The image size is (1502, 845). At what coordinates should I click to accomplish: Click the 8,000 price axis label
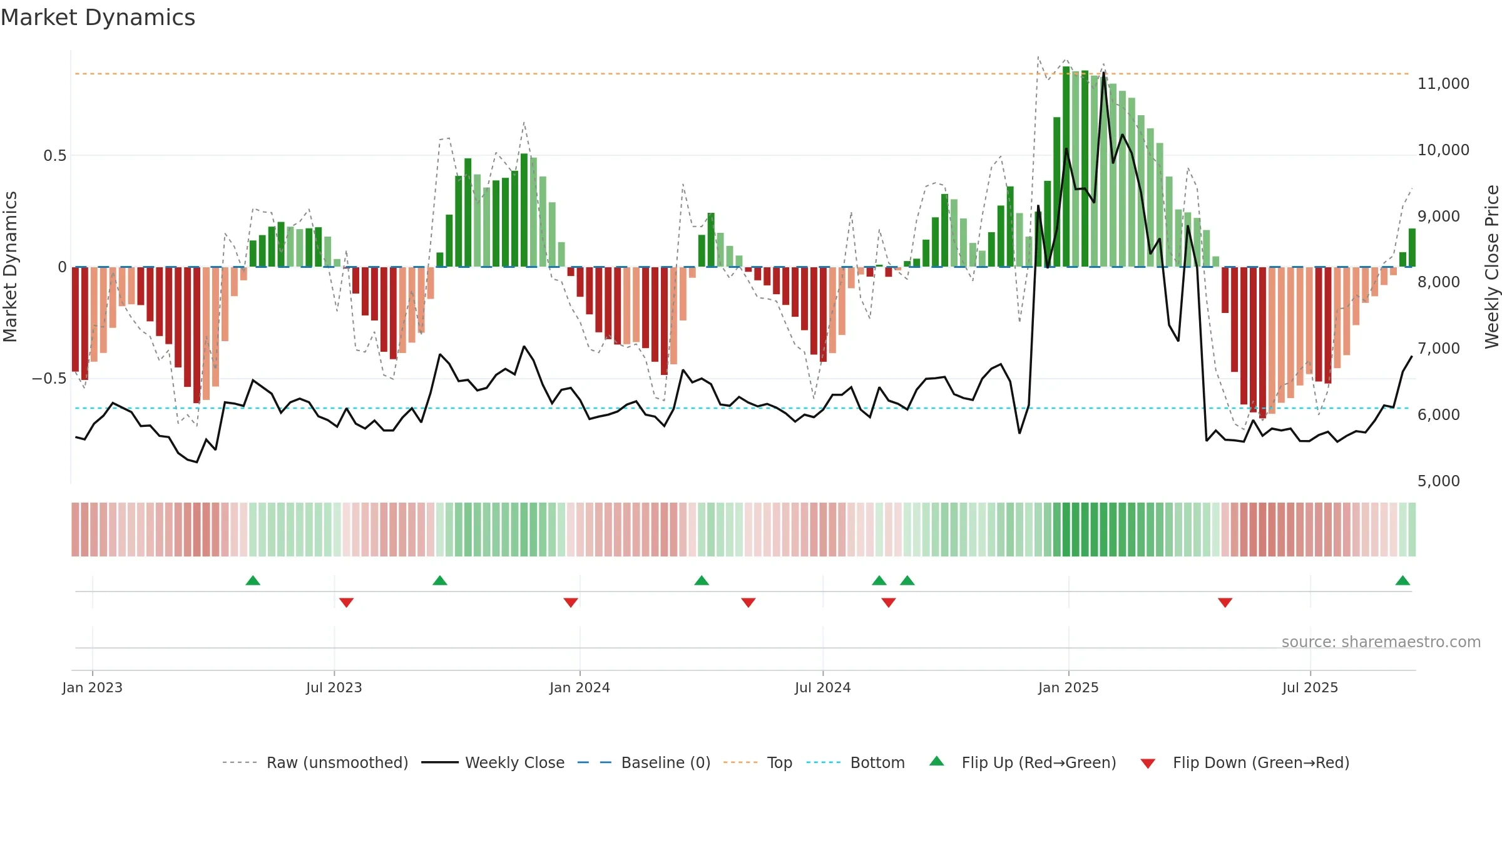(x=1439, y=282)
